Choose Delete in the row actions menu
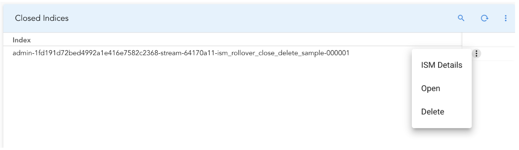 433,112
